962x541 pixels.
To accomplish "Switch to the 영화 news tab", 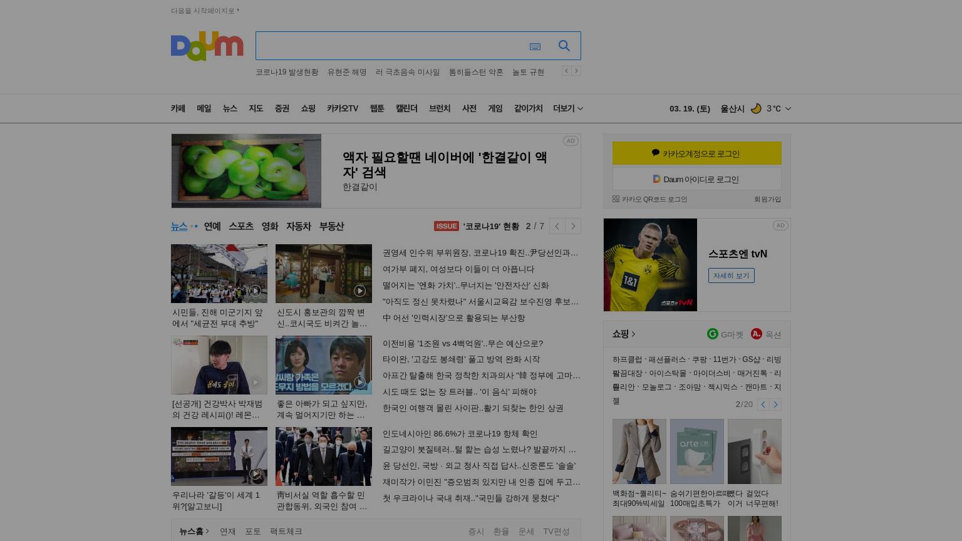I will [270, 226].
